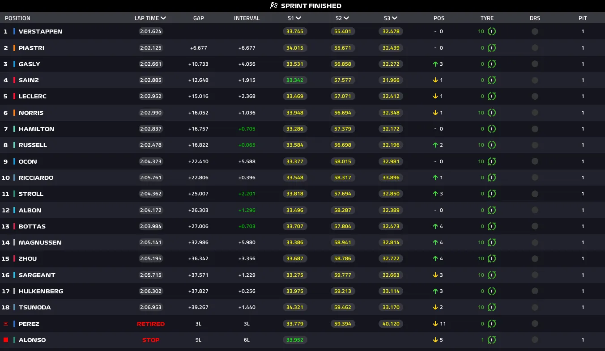605x351 pixels.
Task: Click Piastri's DRS indicator dot
Action: pos(535,48)
